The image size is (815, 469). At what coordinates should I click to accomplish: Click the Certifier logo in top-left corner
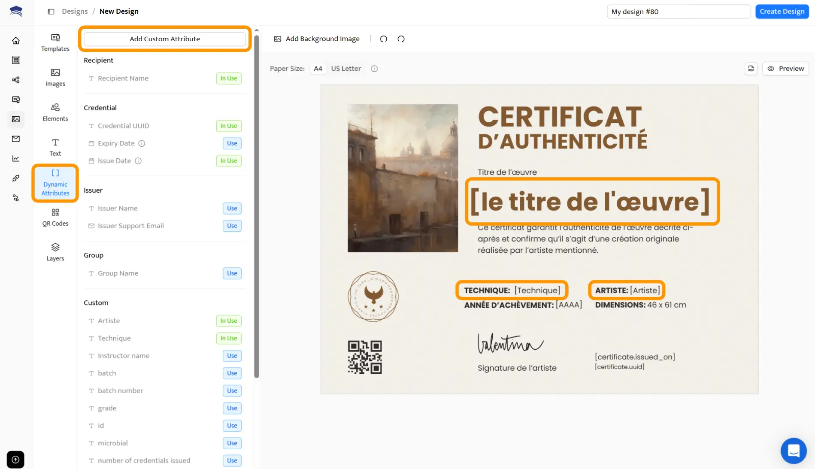click(x=16, y=11)
